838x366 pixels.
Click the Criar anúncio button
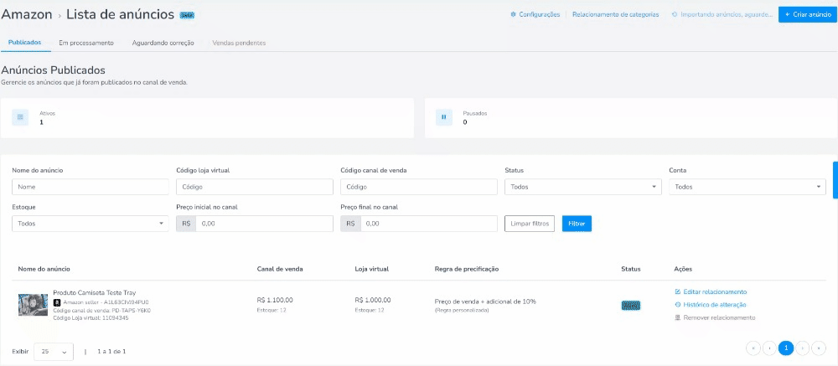pos(808,14)
